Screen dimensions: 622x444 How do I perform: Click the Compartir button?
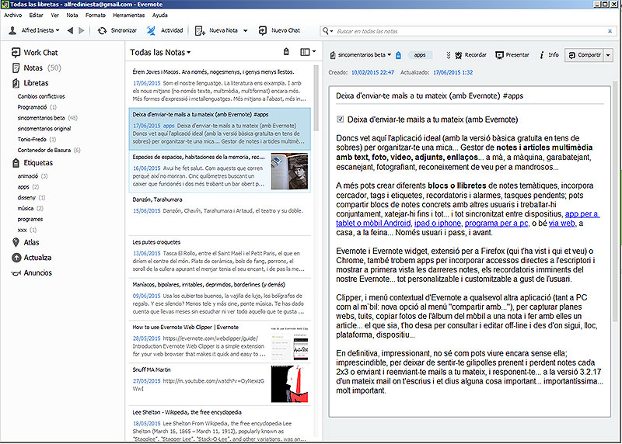coord(585,55)
